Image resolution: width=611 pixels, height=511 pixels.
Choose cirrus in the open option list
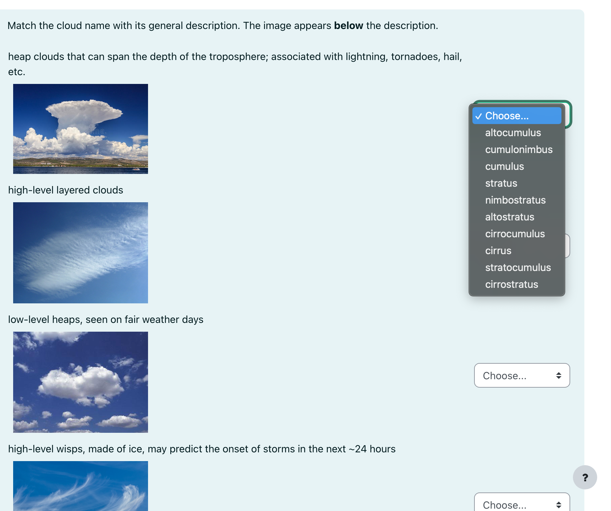point(498,250)
